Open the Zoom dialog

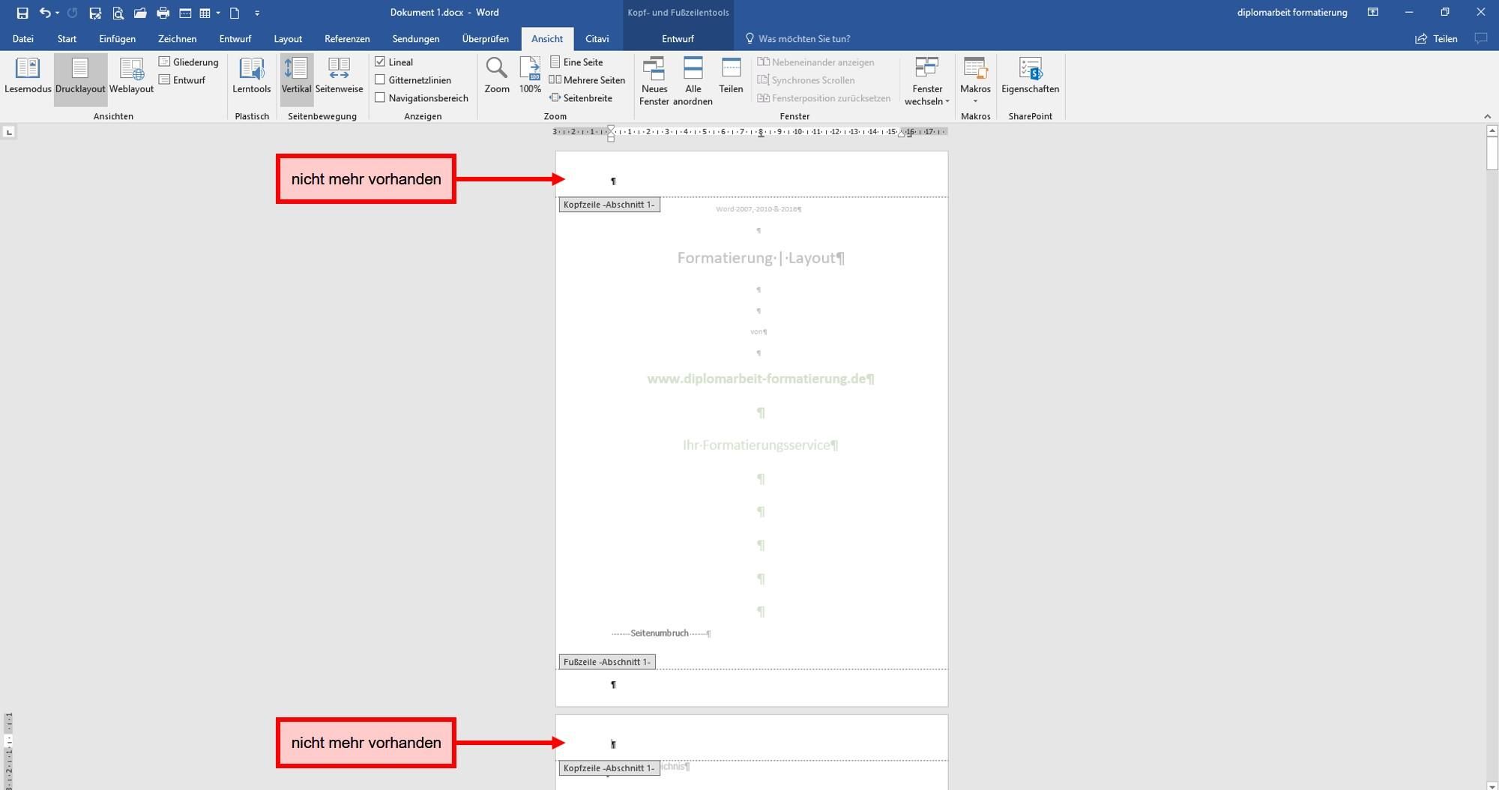point(497,77)
